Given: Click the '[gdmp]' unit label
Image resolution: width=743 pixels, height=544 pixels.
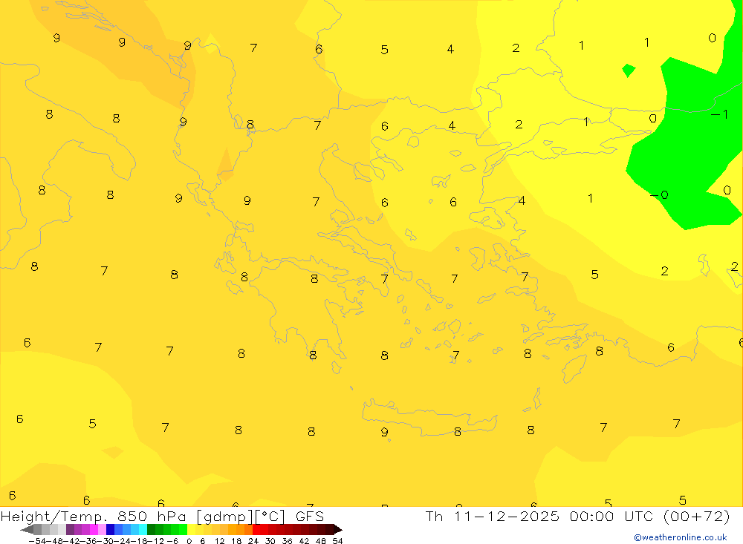Looking at the screenshot, I should (224, 517).
